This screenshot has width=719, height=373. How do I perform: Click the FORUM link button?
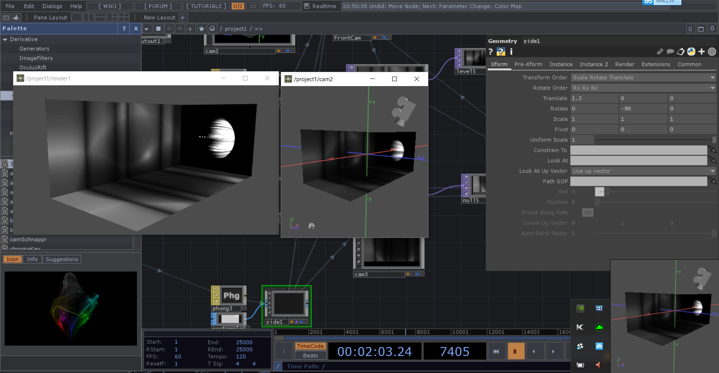point(158,6)
